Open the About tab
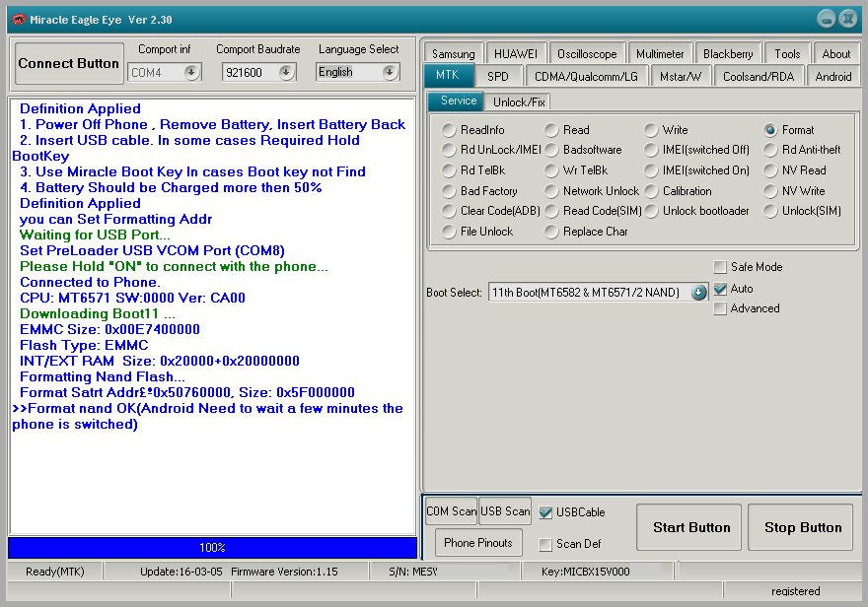The width and height of the screenshot is (868, 607). pyautogui.click(x=835, y=54)
